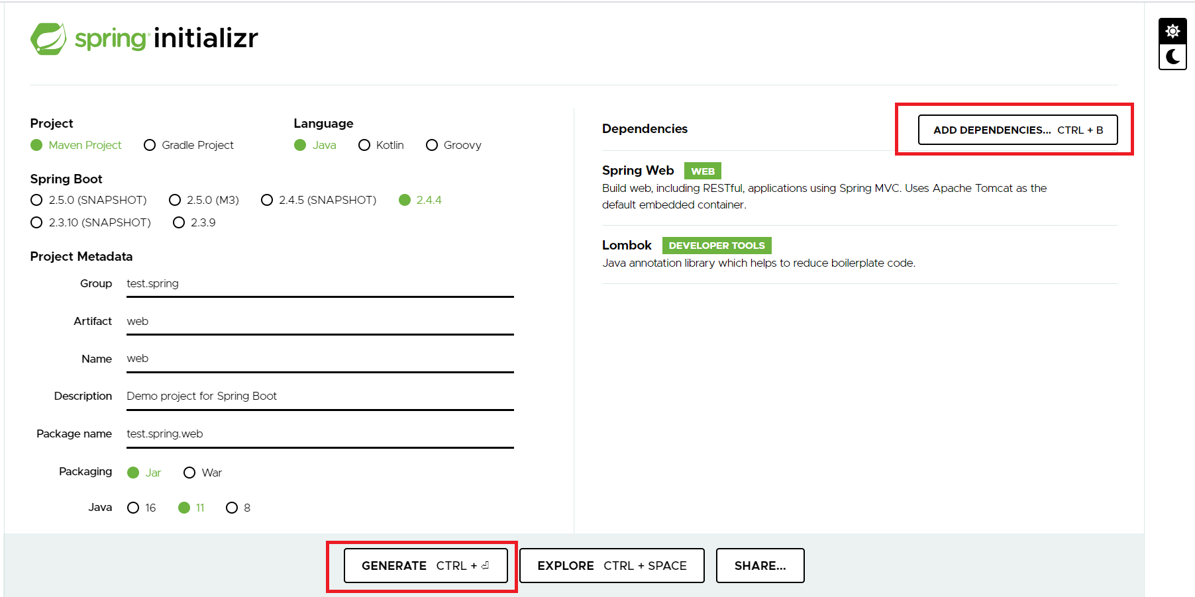
Task: Explore the project with Explore button
Action: click(611, 566)
